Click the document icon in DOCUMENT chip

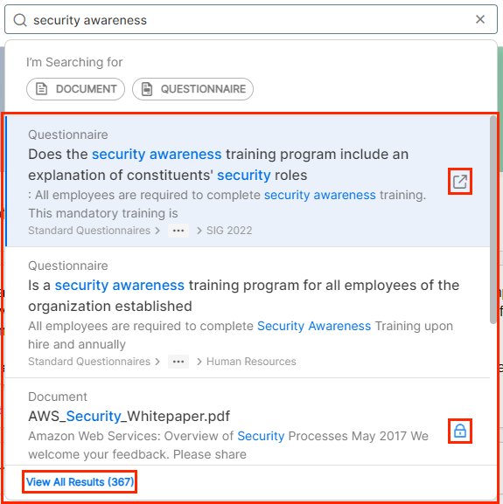point(41,89)
